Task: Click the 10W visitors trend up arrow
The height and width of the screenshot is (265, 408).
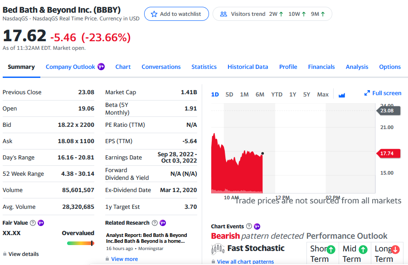Action: coord(304,14)
